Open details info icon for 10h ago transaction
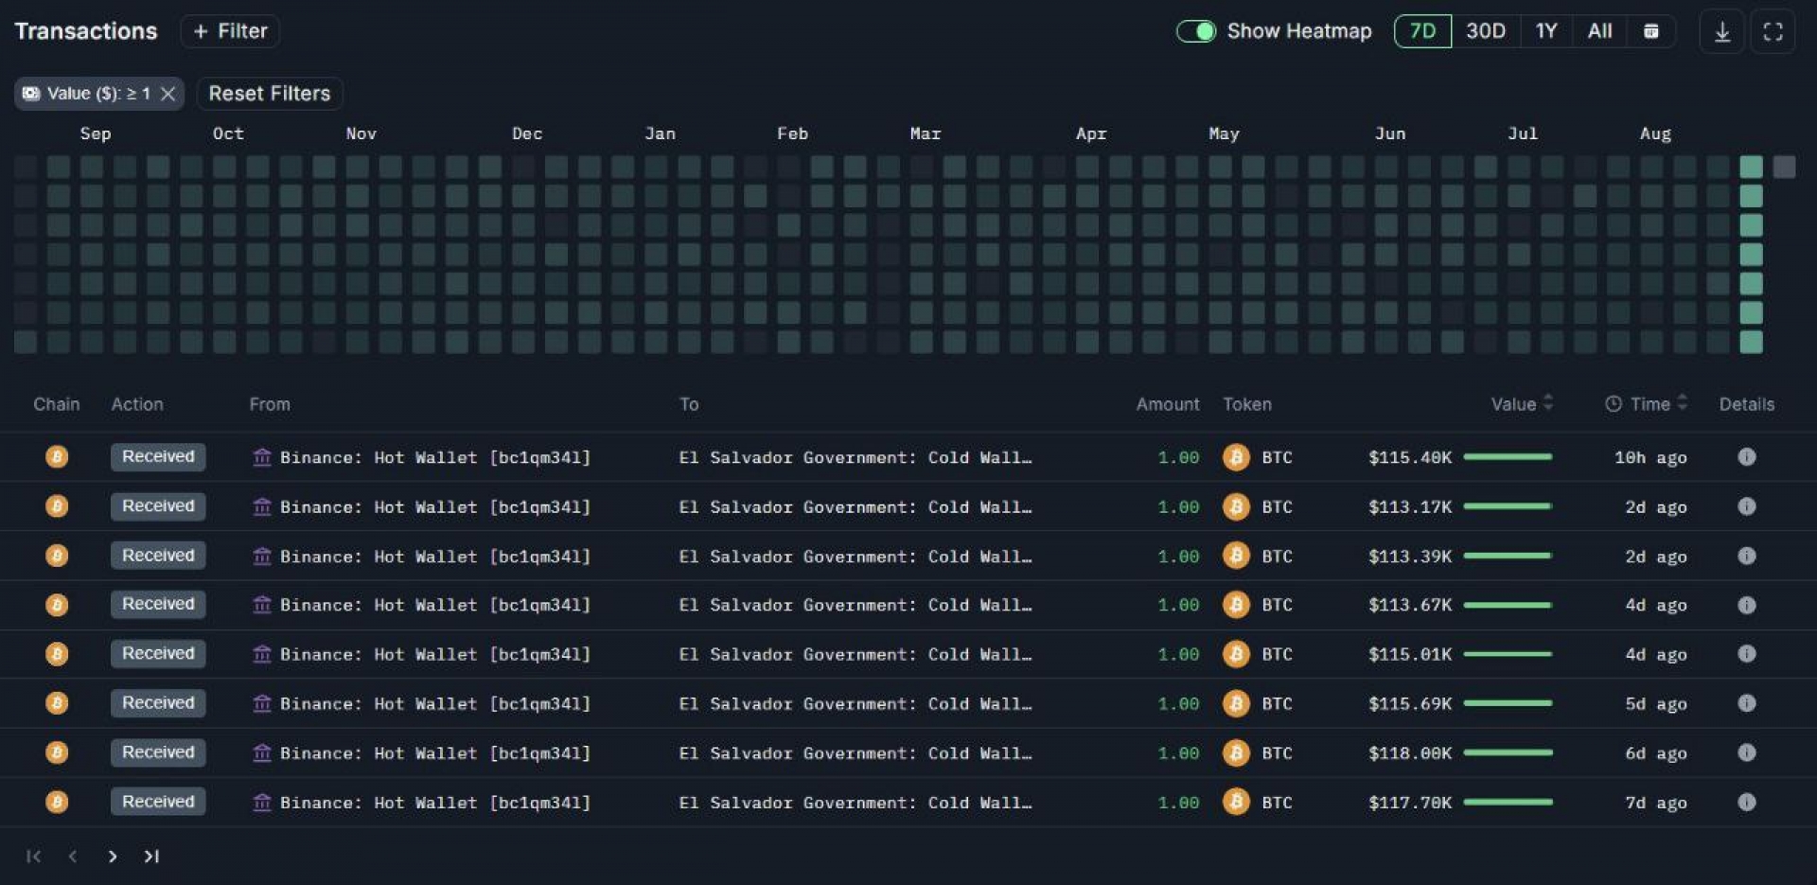Screen dimensions: 1817x885 [x=1746, y=457]
